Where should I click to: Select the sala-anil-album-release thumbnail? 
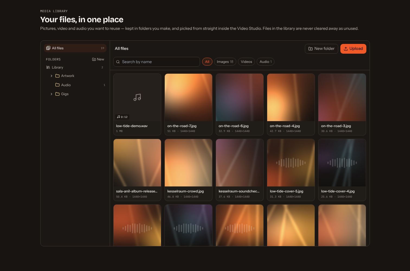pos(137,163)
